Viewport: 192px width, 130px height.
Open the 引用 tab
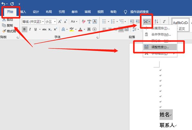click(x=62, y=12)
